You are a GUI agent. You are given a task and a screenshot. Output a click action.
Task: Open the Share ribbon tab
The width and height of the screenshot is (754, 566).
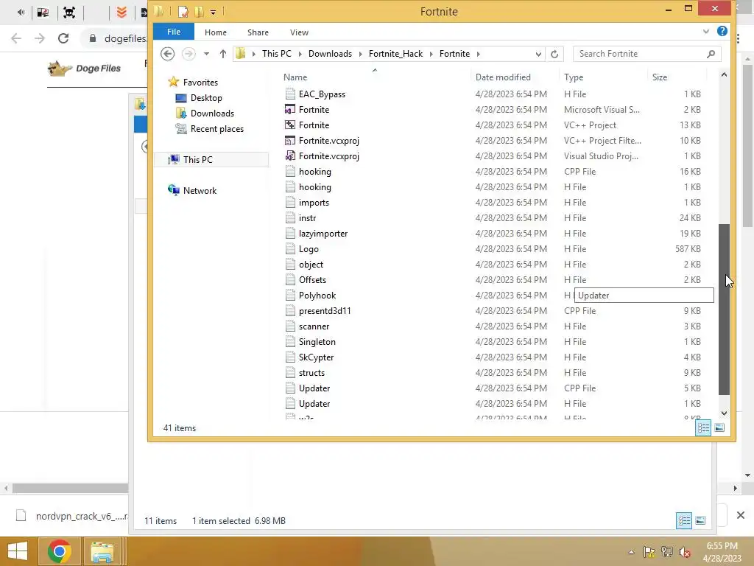(x=258, y=32)
